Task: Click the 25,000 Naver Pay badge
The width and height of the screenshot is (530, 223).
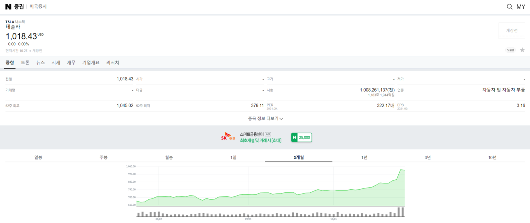Action: pyautogui.click(x=301, y=137)
